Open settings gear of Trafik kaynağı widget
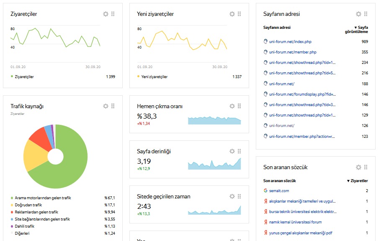 tap(106, 106)
